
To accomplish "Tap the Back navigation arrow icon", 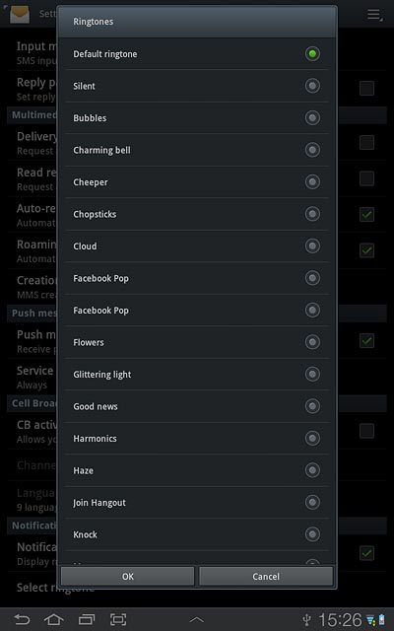I will (x=22, y=619).
